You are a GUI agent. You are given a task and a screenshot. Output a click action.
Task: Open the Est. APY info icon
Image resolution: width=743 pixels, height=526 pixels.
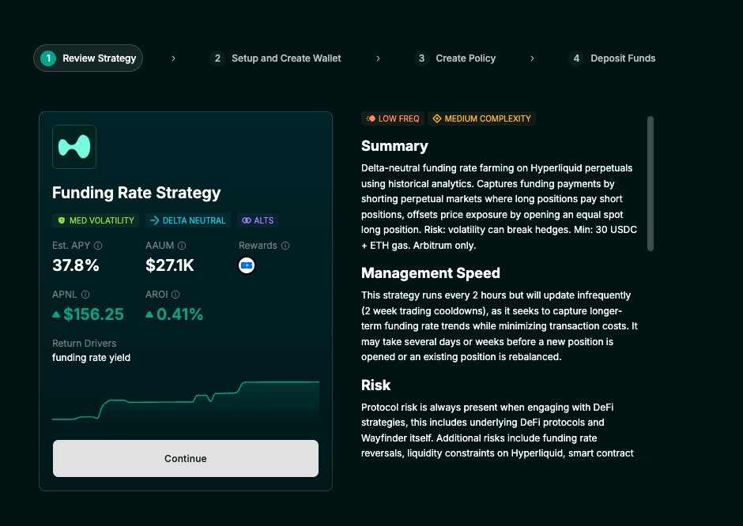tap(98, 246)
